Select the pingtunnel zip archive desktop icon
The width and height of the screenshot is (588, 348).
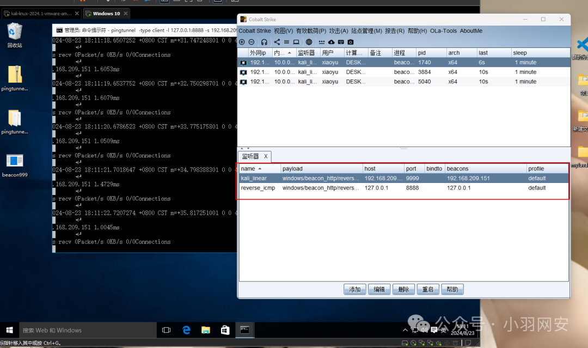point(15,78)
